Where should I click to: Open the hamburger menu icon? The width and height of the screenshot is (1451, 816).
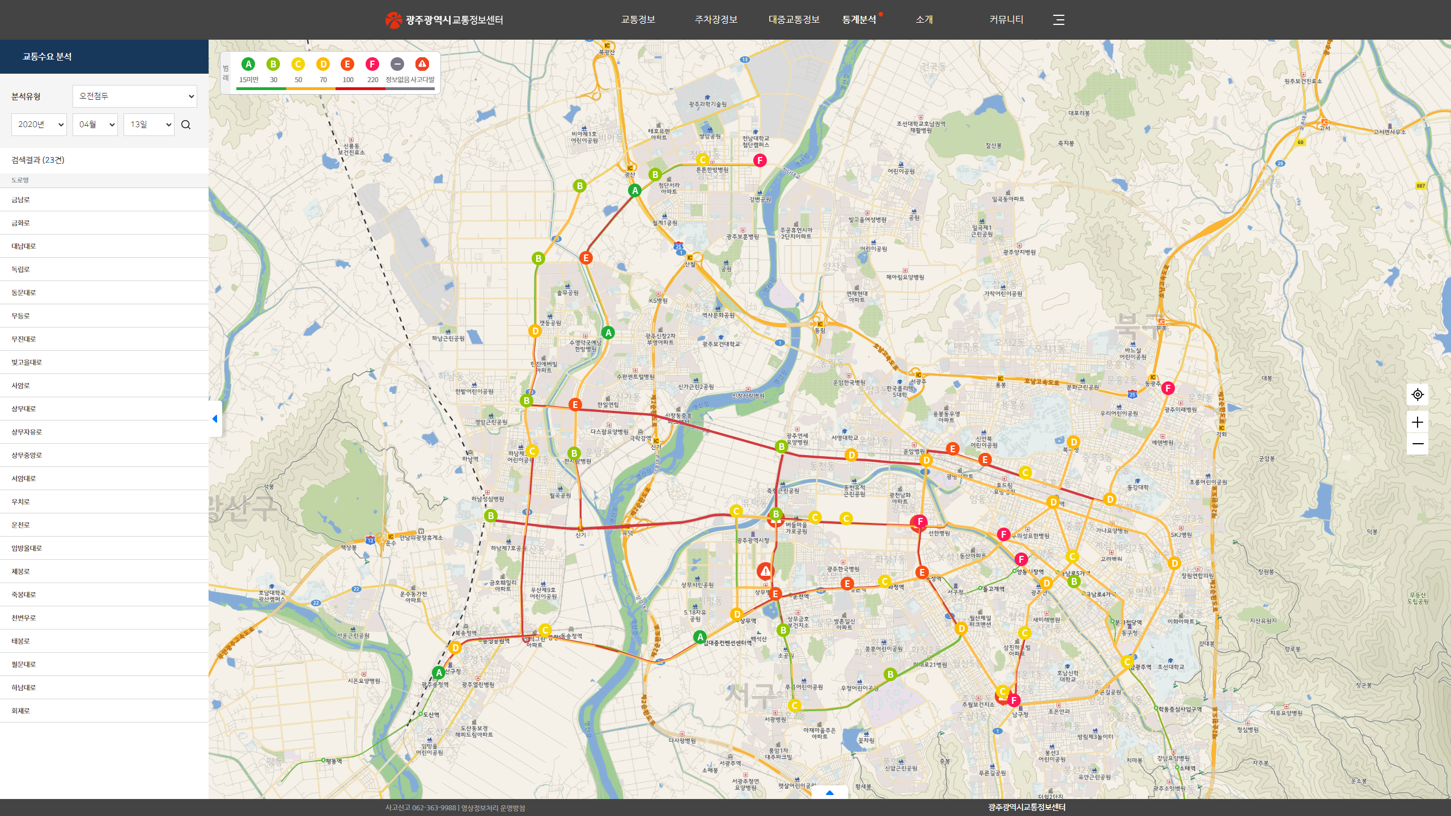click(1058, 20)
